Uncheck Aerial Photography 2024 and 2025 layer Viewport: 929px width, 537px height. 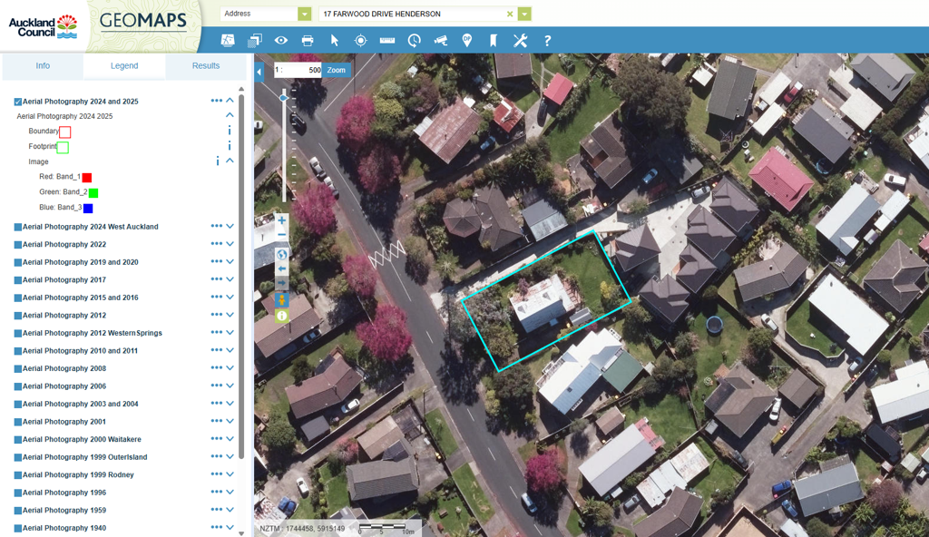(x=18, y=102)
